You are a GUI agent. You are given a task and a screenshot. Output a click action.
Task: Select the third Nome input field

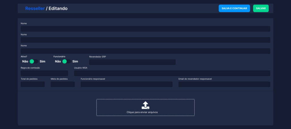(x=145, y=51)
